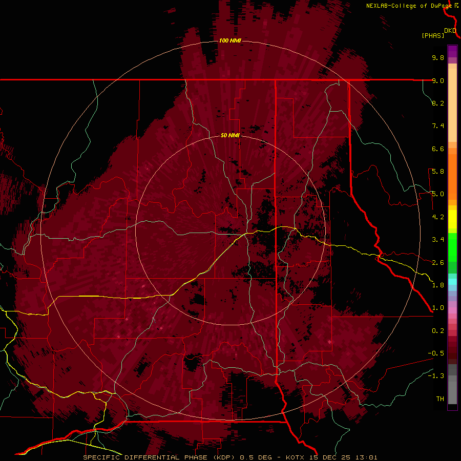Click the DKD unit label
The height and width of the screenshot is (461, 461).
click(x=450, y=31)
